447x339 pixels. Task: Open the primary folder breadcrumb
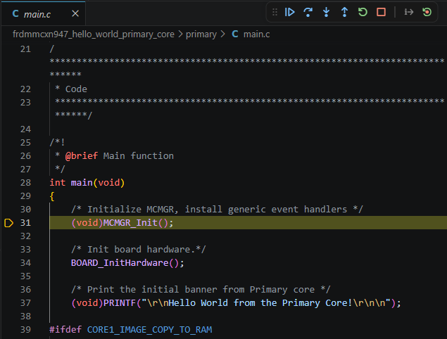coord(201,34)
